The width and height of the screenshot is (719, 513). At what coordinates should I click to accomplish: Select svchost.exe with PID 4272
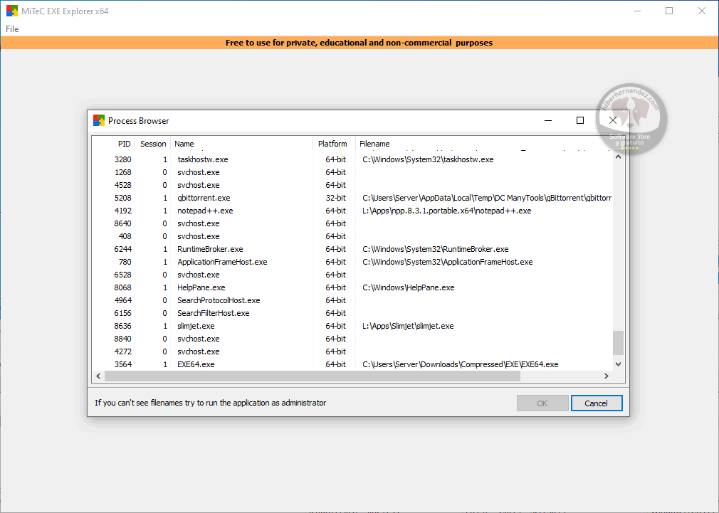point(352,352)
